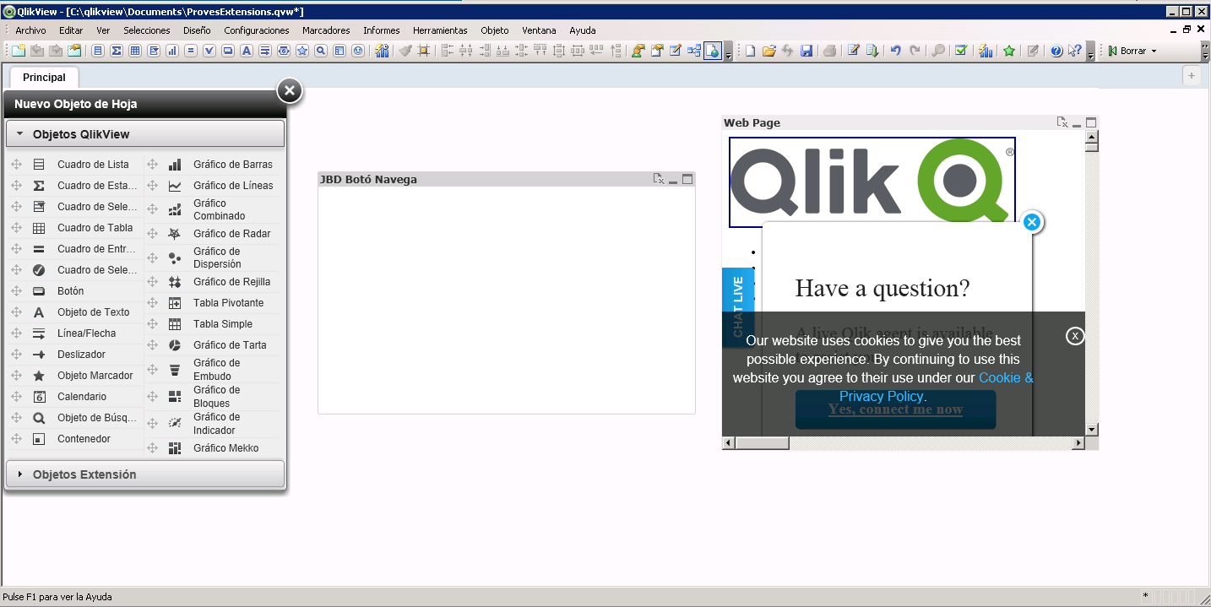The image size is (1211, 607).
Task: Click Yes, connect me now button
Action: 895,409
